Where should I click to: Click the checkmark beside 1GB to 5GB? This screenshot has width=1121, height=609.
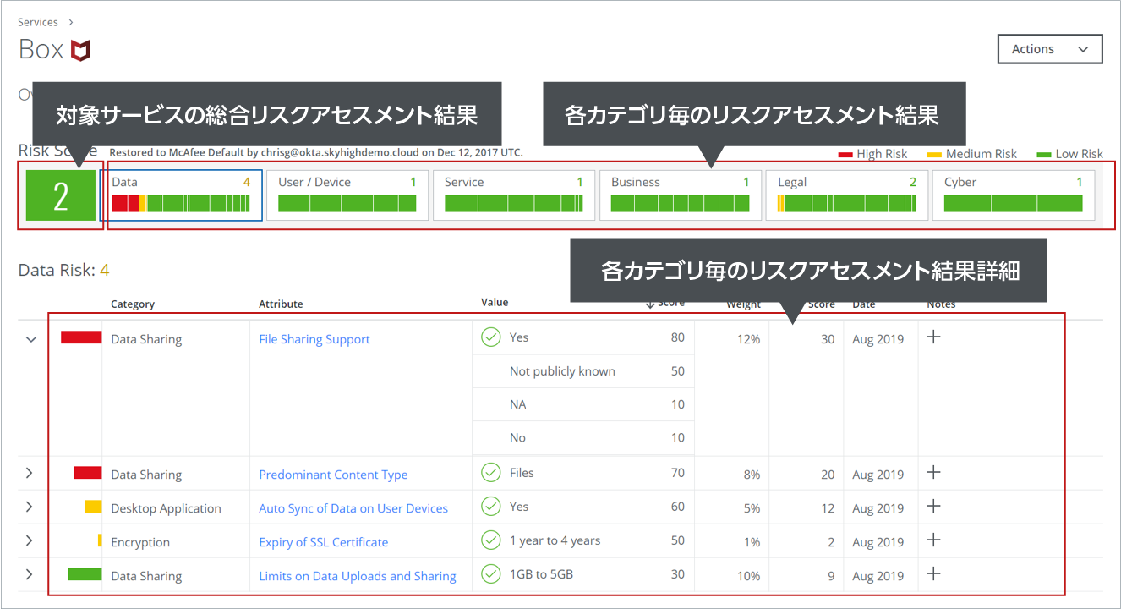[x=491, y=574]
